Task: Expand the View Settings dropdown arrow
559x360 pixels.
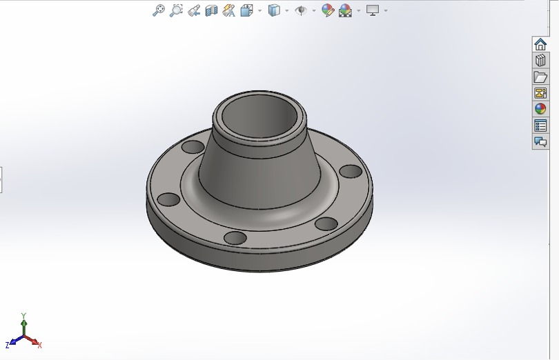Action: [386, 11]
